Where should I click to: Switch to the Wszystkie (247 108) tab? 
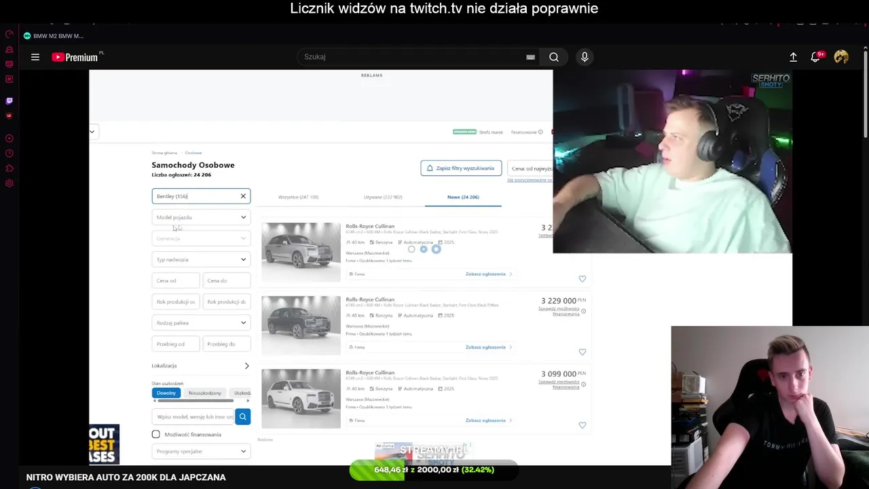pyautogui.click(x=298, y=197)
